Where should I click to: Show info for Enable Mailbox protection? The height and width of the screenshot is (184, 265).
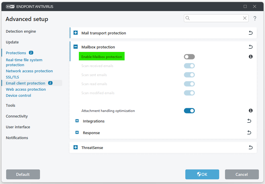251,57
